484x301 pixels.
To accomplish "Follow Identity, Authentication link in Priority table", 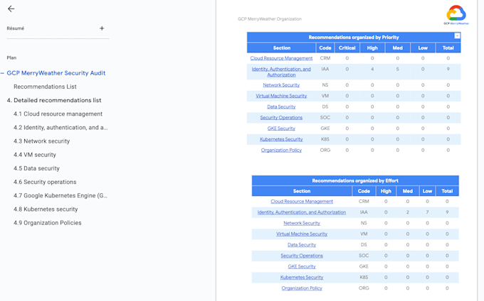I will tap(281, 72).
